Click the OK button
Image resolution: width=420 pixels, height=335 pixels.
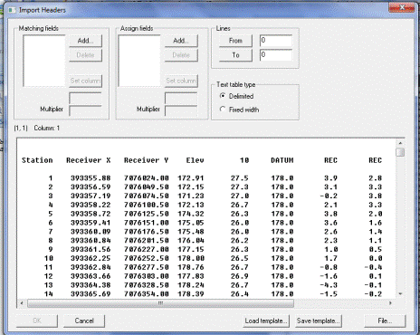pyautogui.click(x=37, y=321)
